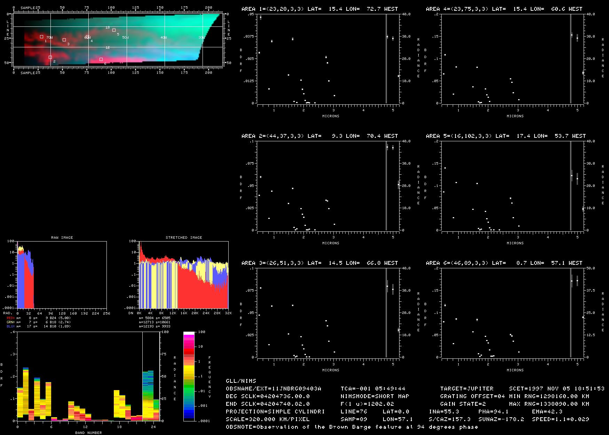609x435 pixels.
Task: Click the BAND NUMBER axis label
Action: (88, 433)
